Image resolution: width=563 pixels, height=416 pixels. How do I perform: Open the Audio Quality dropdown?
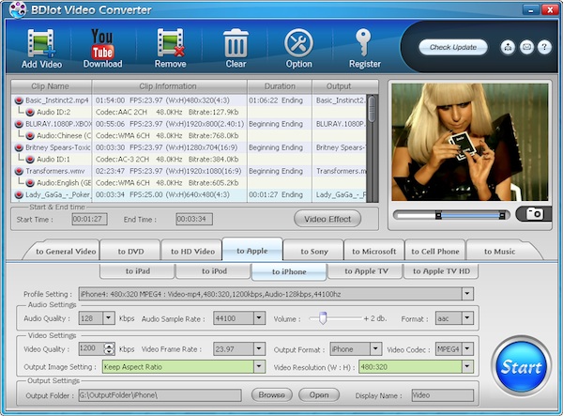click(109, 318)
